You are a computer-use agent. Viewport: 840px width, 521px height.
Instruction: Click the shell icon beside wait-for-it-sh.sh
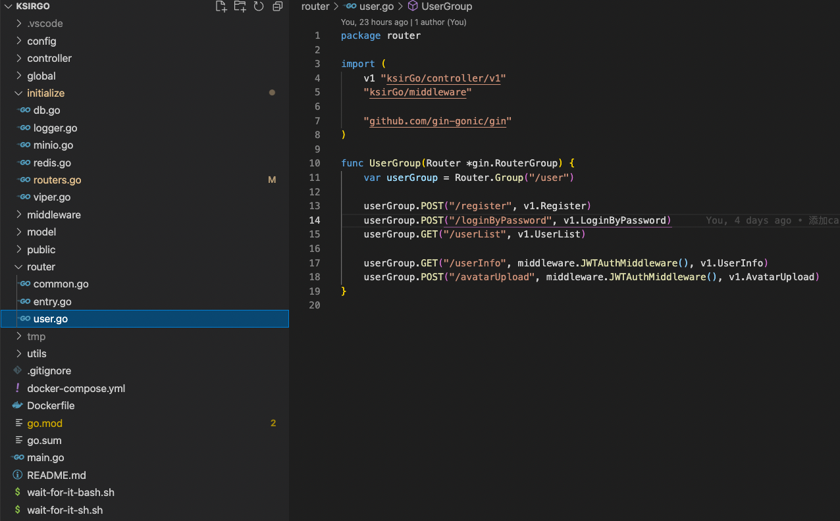[x=18, y=510]
